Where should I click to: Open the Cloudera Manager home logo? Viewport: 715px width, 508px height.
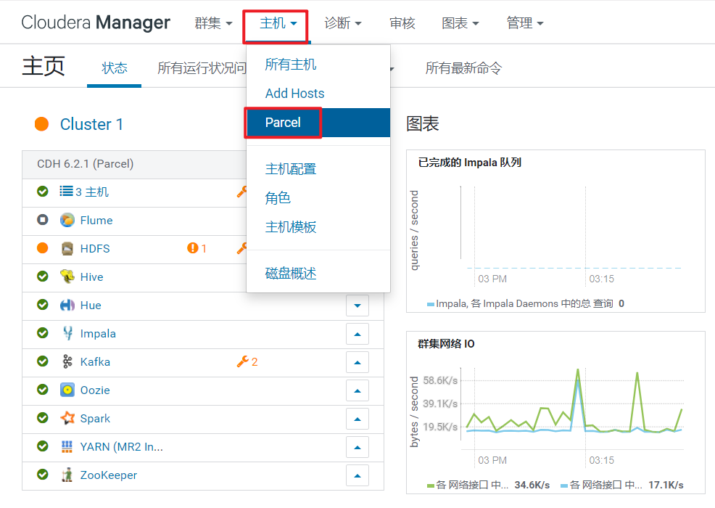[x=96, y=22]
